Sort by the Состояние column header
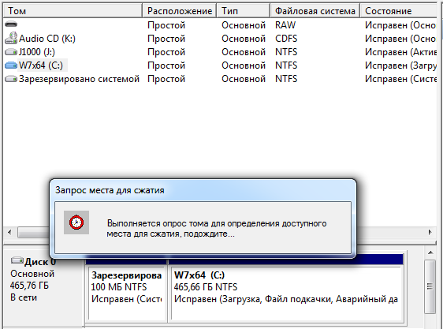 [399, 11]
